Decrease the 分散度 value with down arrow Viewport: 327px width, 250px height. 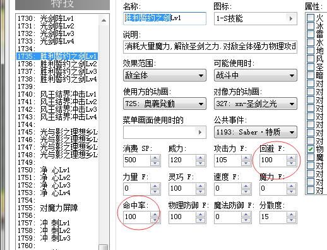(292, 220)
